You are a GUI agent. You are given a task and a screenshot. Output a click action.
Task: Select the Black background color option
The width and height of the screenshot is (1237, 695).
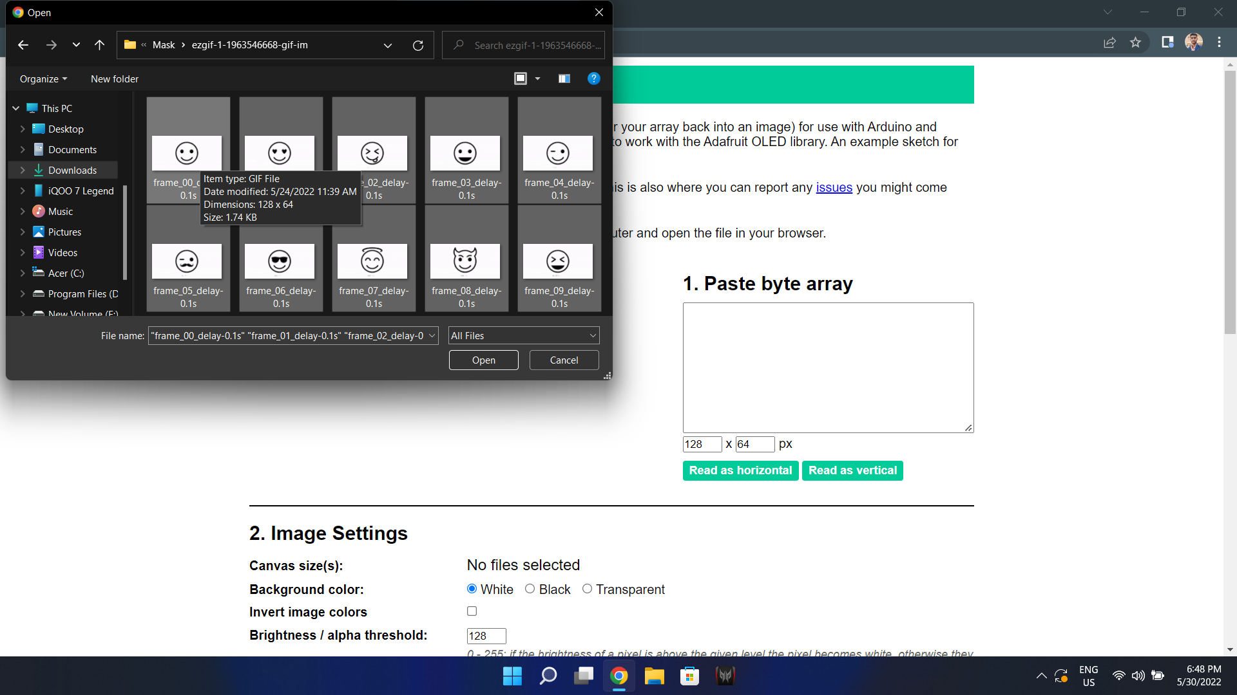pyautogui.click(x=530, y=589)
